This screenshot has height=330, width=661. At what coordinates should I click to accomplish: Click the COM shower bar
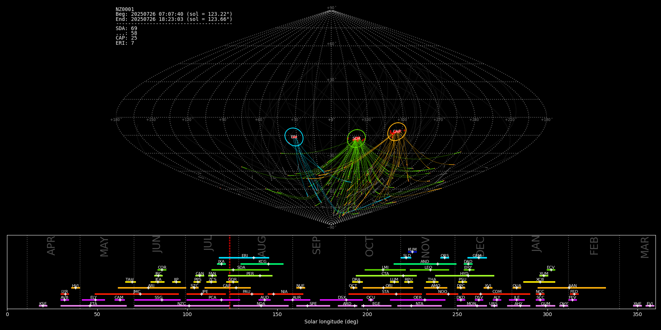496,294
